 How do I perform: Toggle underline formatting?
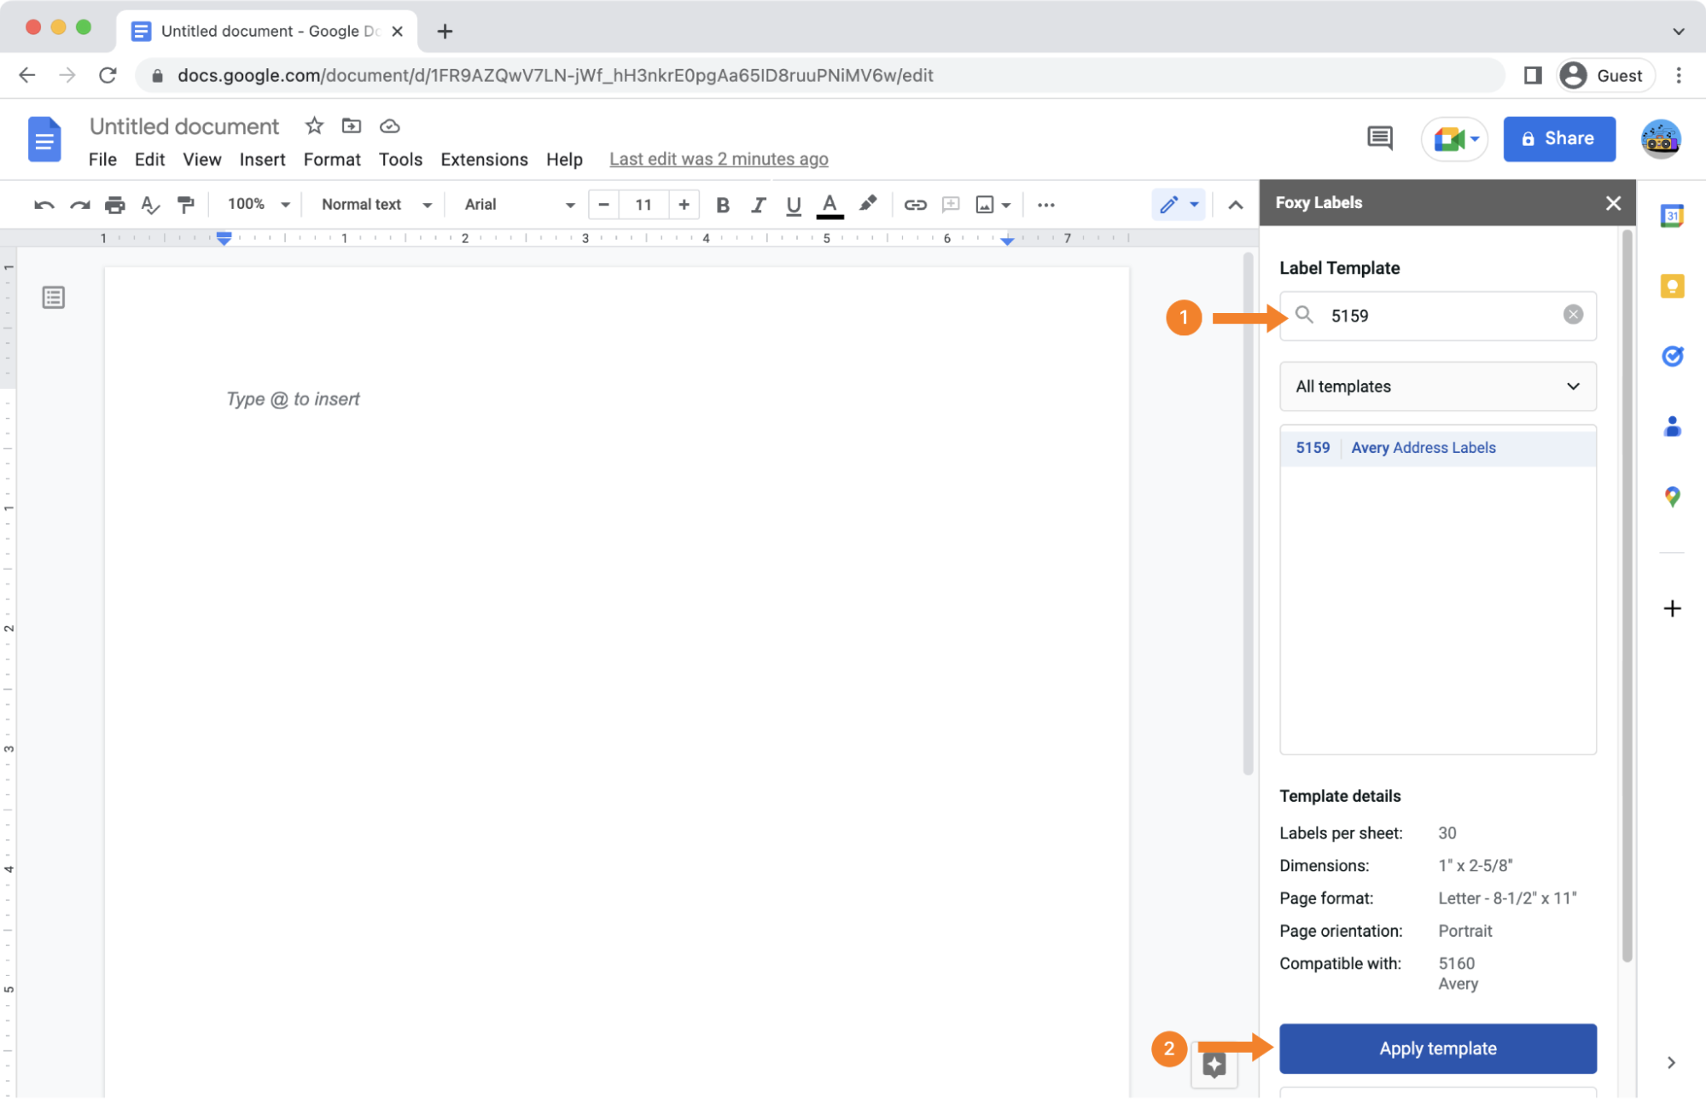793,205
